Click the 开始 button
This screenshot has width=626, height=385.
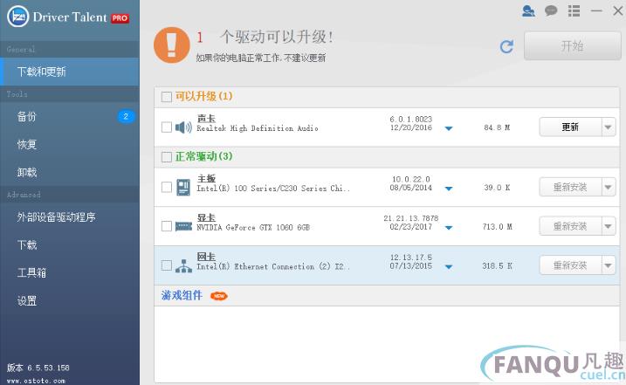[573, 46]
